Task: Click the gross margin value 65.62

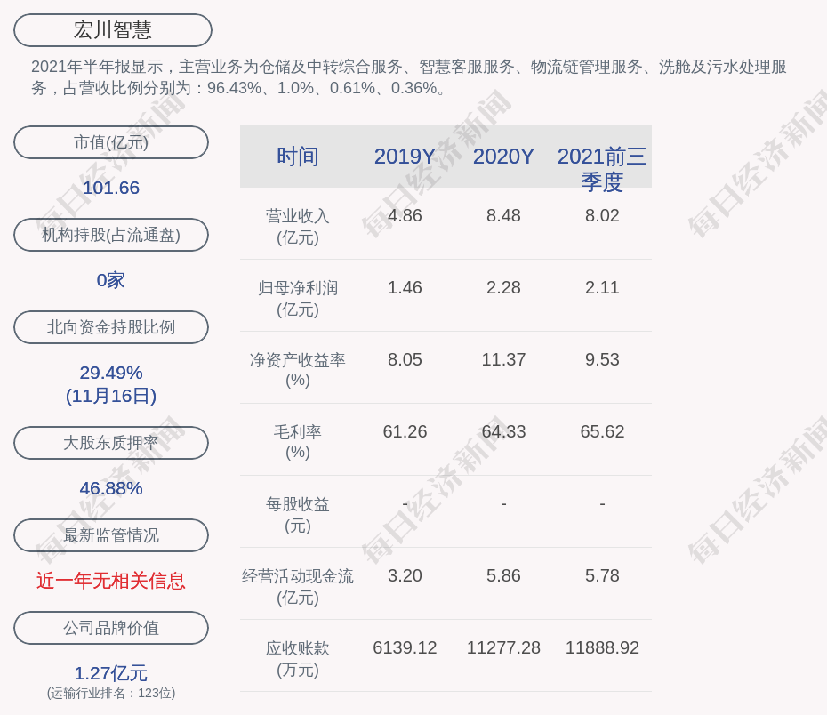Action: coord(602,431)
